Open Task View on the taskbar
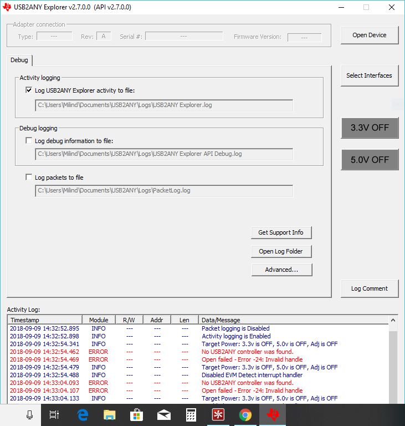Screen dimensions: 405x426 click(54, 415)
